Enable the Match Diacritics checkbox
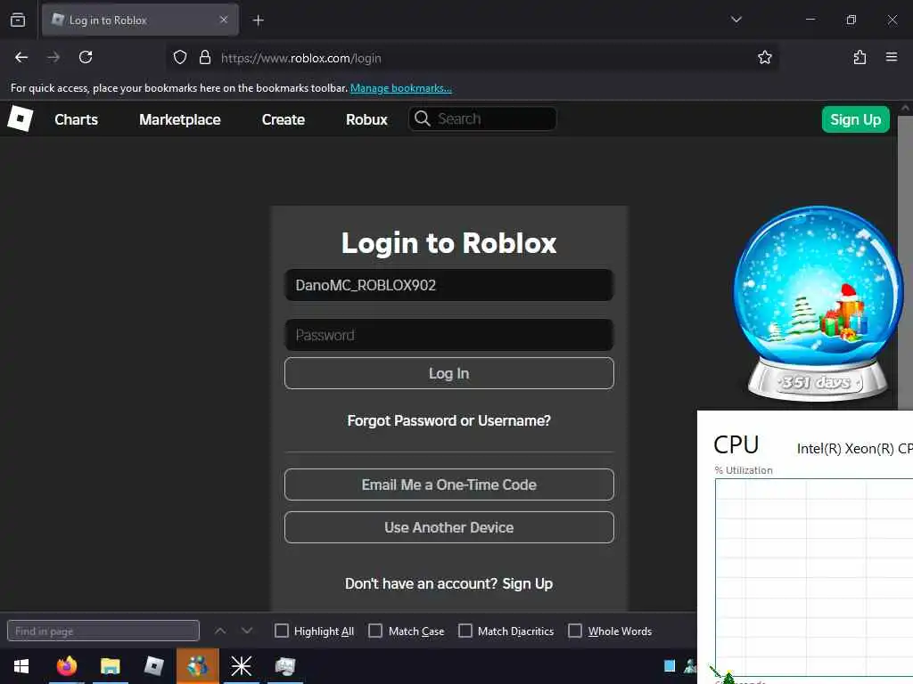 click(x=465, y=631)
